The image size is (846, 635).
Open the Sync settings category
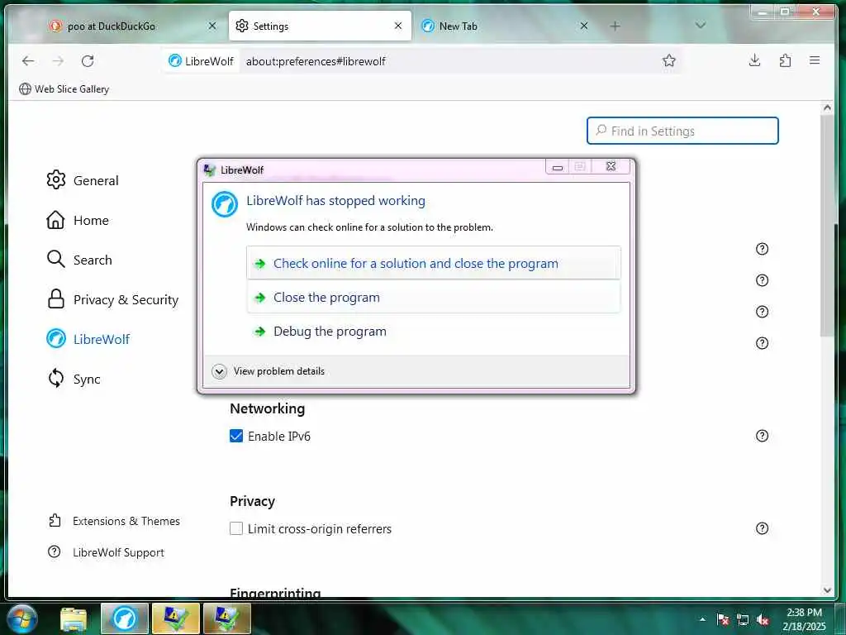click(74, 379)
